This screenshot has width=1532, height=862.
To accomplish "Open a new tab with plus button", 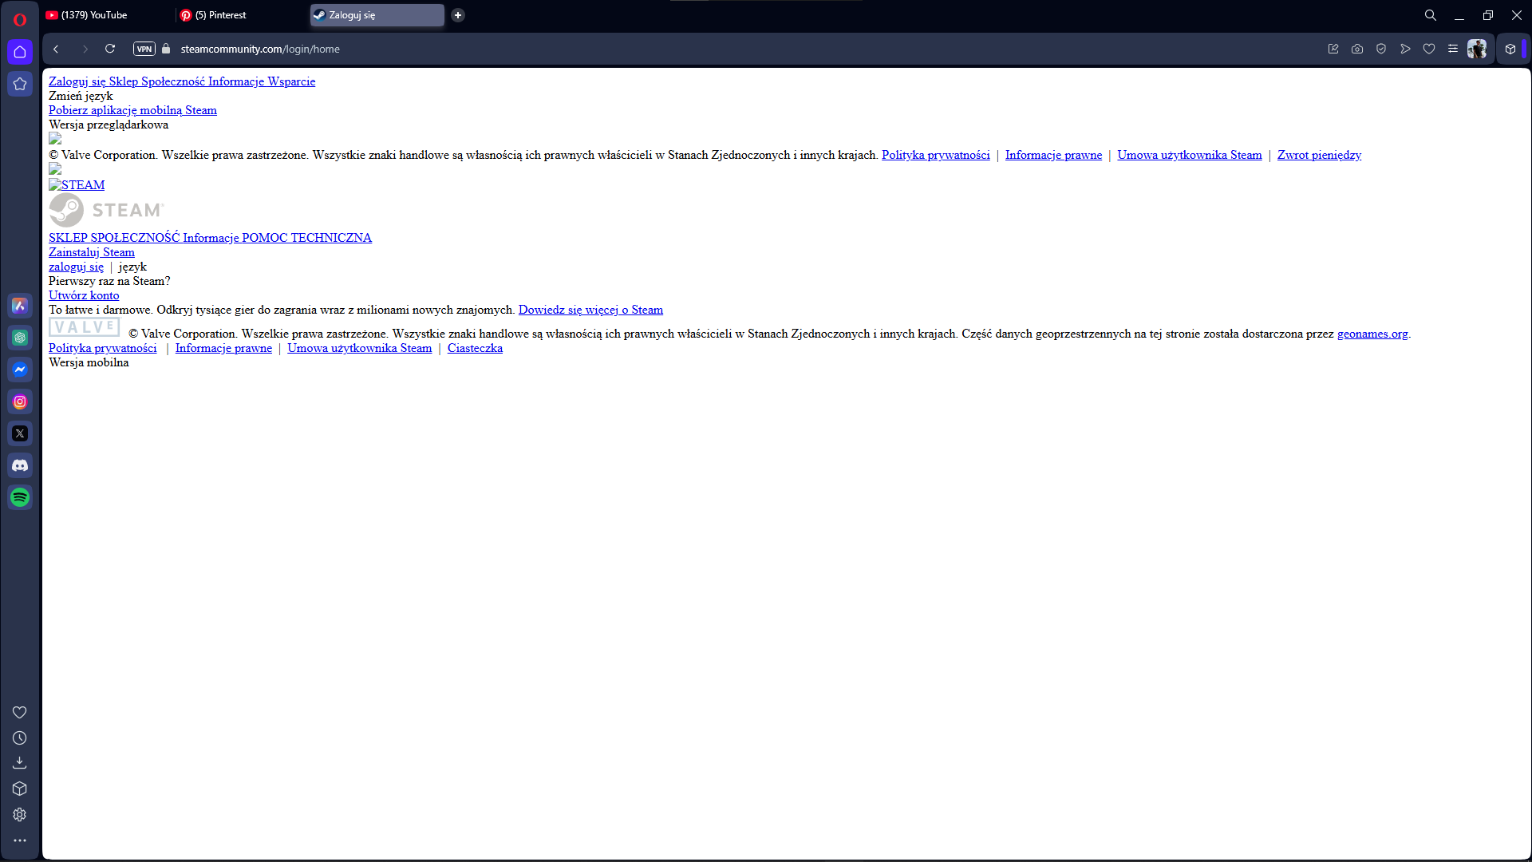I will click(x=458, y=15).
